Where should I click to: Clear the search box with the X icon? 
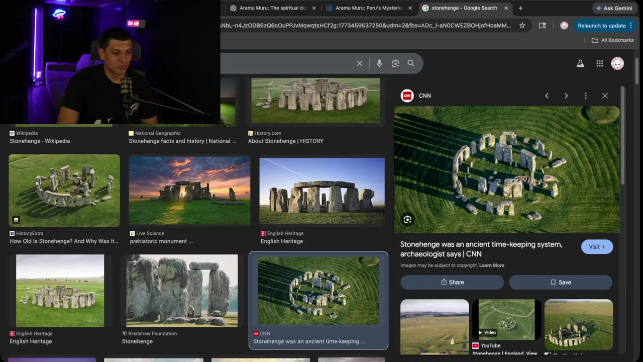(360, 63)
